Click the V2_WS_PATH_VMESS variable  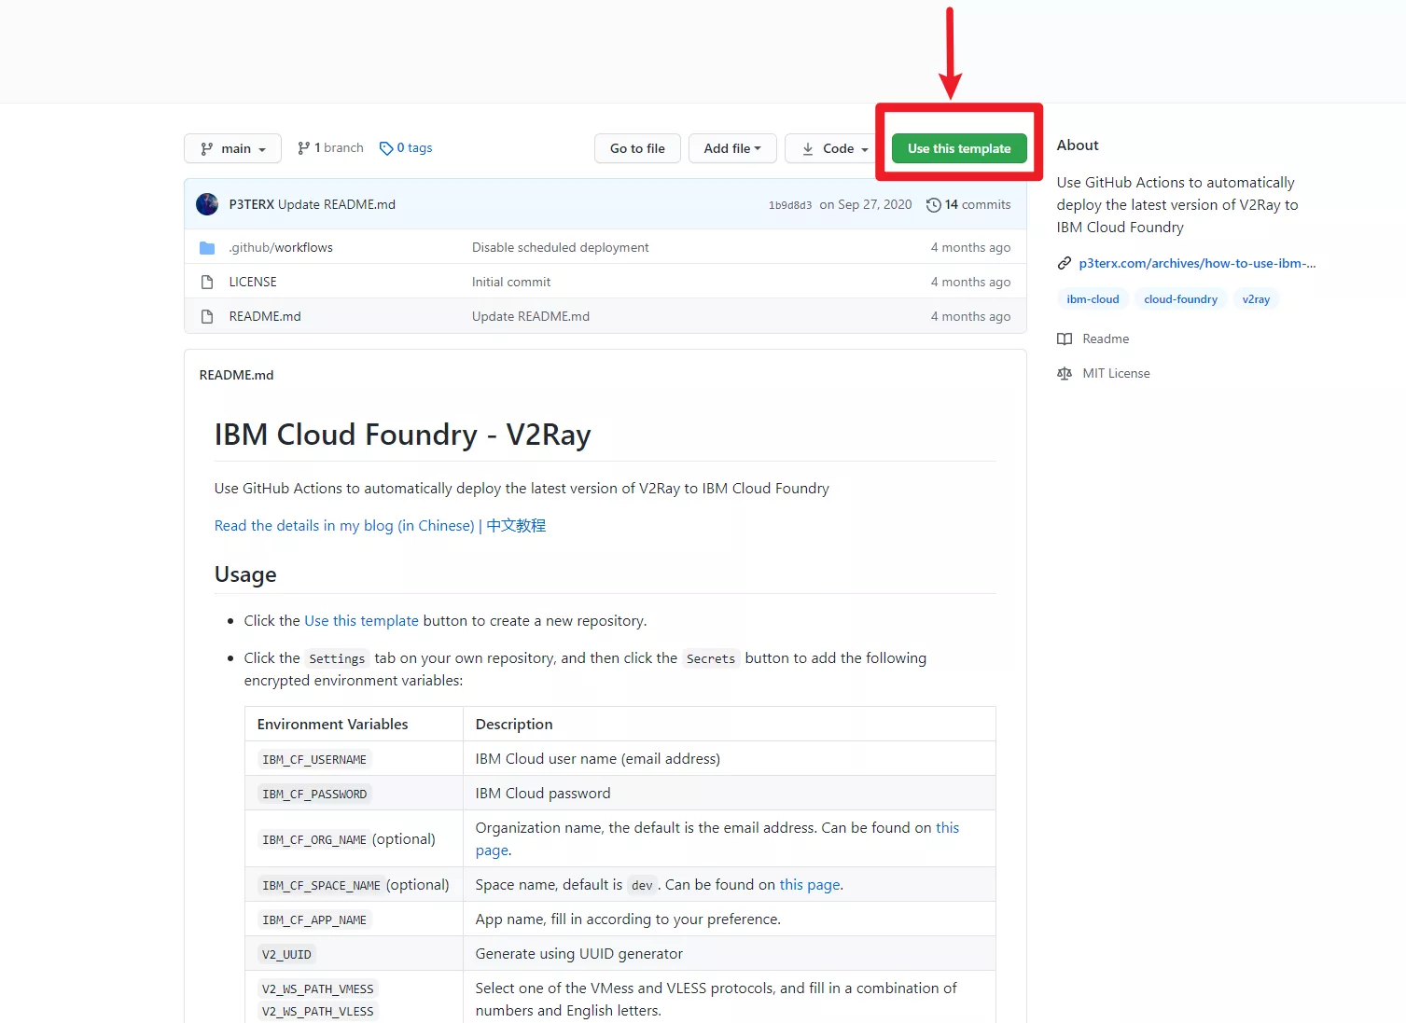pos(317,988)
